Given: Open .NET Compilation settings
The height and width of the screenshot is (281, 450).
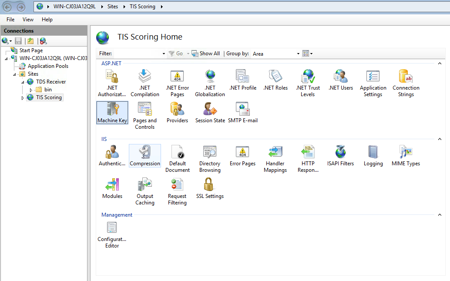Looking at the screenshot, I should pyautogui.click(x=144, y=83).
